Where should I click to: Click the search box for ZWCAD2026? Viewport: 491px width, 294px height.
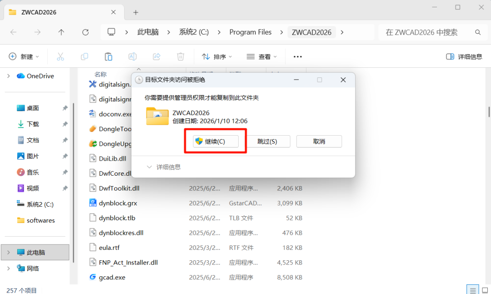pos(427,32)
